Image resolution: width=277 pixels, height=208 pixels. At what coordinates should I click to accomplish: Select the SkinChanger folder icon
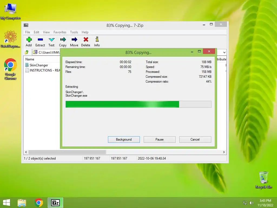coord(27,65)
